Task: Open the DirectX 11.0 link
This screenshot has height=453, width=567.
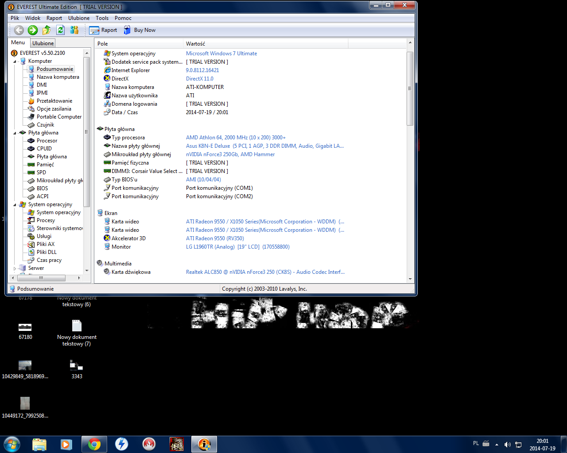Action: [x=200, y=79]
